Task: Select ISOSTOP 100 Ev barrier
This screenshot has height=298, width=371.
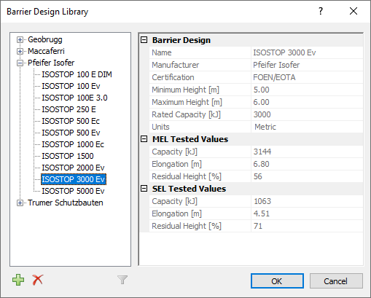Action: [x=71, y=86]
